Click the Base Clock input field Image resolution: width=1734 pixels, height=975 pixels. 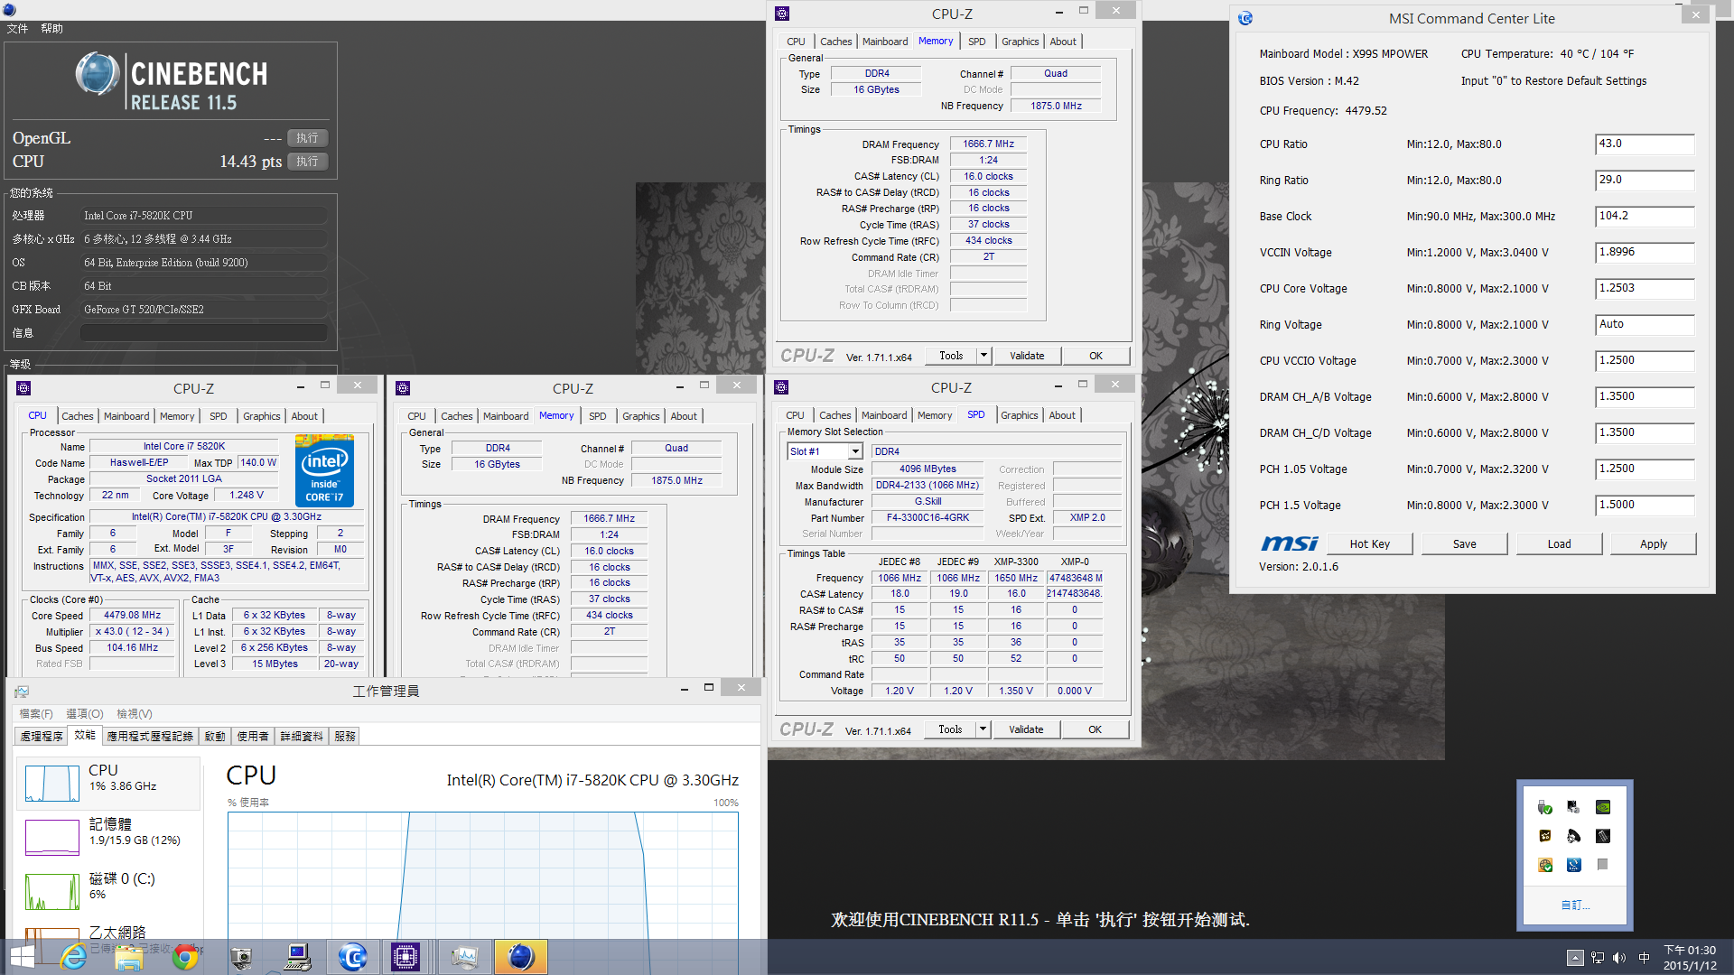pyautogui.click(x=1645, y=217)
